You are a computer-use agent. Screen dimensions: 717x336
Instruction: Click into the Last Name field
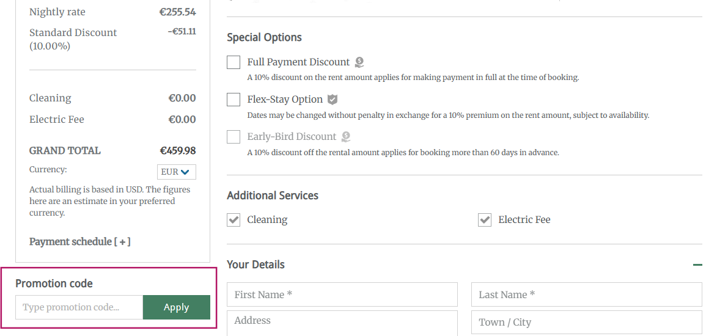(586, 294)
